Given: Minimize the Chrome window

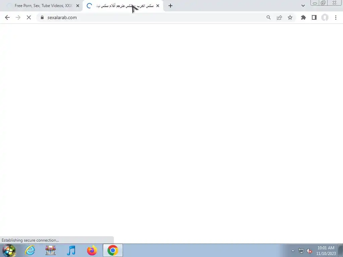Looking at the screenshot, I should click(x=315, y=3).
